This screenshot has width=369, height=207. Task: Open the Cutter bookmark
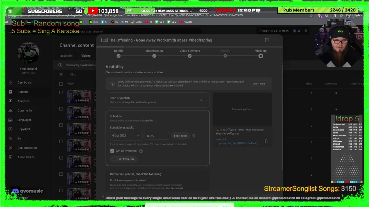[137, 22]
